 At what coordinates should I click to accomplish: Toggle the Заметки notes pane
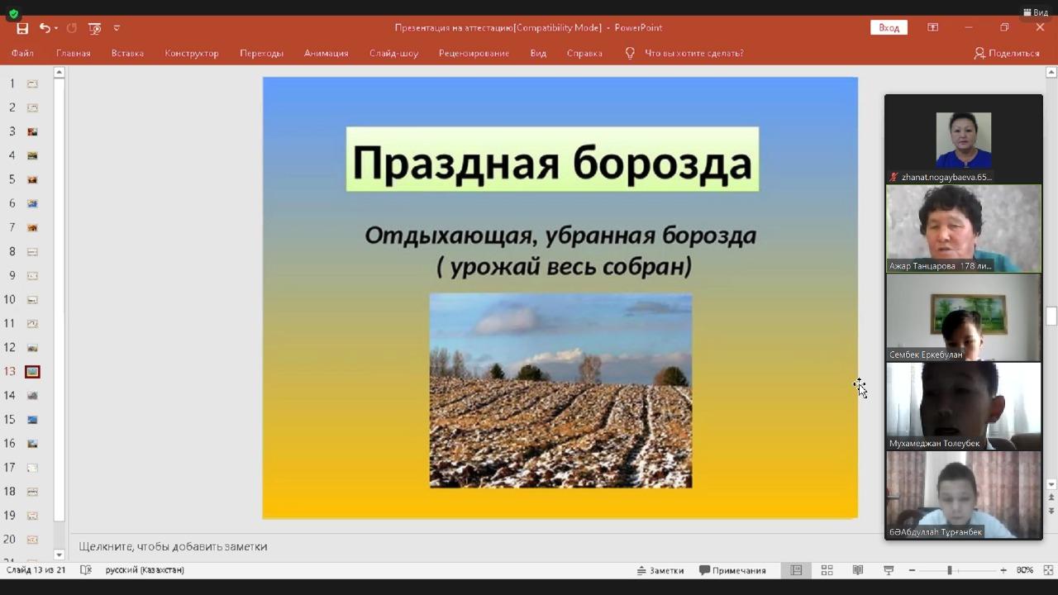(x=660, y=570)
